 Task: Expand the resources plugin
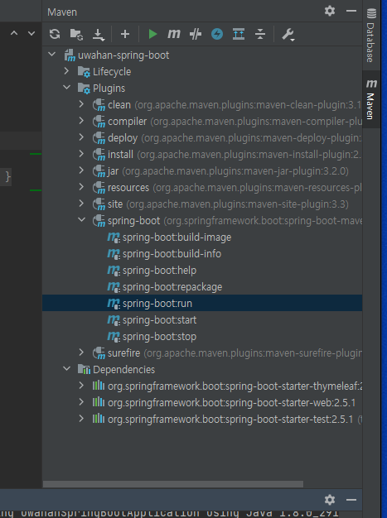pos(81,187)
